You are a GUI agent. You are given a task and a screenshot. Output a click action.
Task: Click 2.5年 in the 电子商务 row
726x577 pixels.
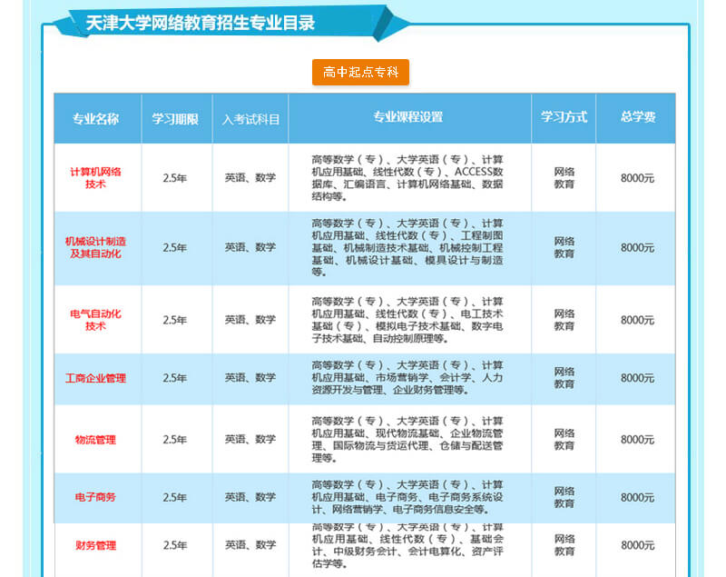[175, 497]
